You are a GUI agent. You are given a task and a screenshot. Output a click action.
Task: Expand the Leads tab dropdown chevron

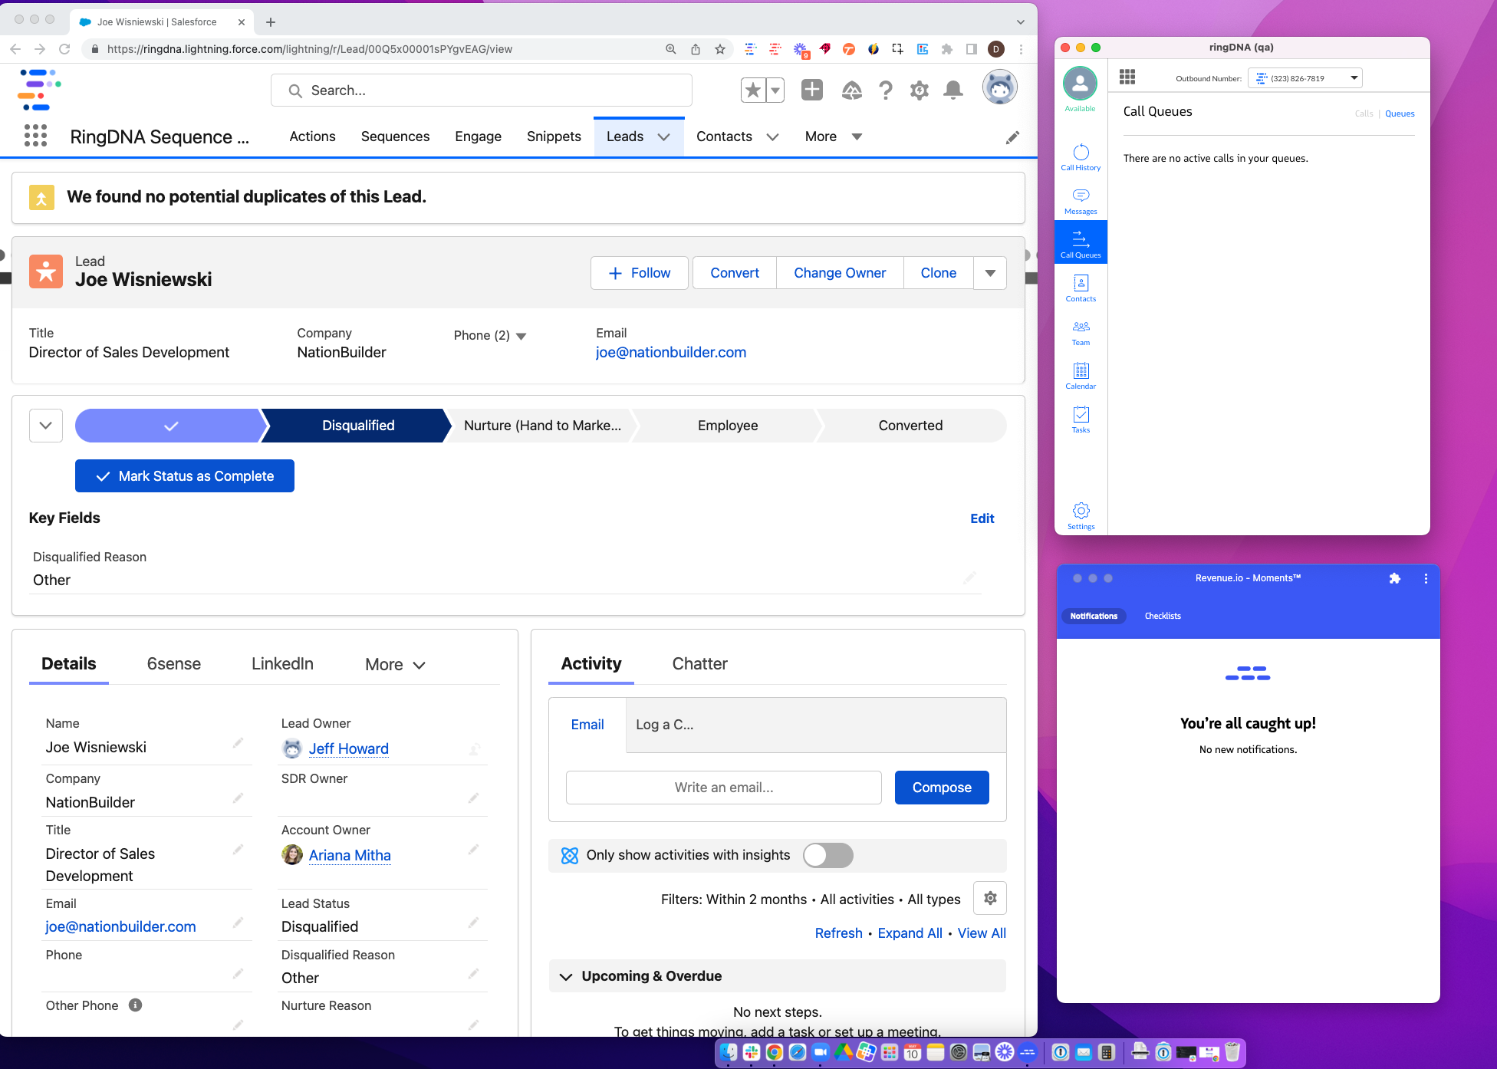click(x=663, y=137)
